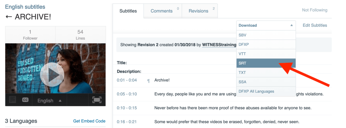The height and width of the screenshot is (128, 346).
Task: Download subtitles in TXT format
Action: tap(266, 73)
